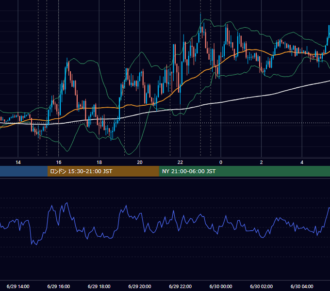The height and width of the screenshot is (291, 330).
Task: Click the NY 21:00-06:00 JST session band
Action: [244, 171]
